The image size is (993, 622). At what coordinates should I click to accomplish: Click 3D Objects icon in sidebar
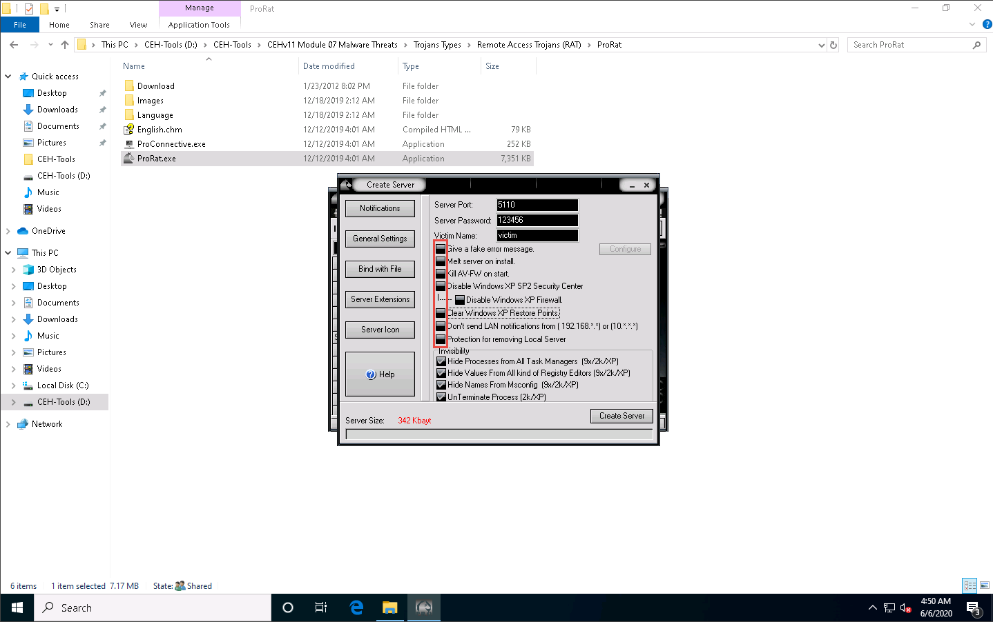[x=28, y=270]
